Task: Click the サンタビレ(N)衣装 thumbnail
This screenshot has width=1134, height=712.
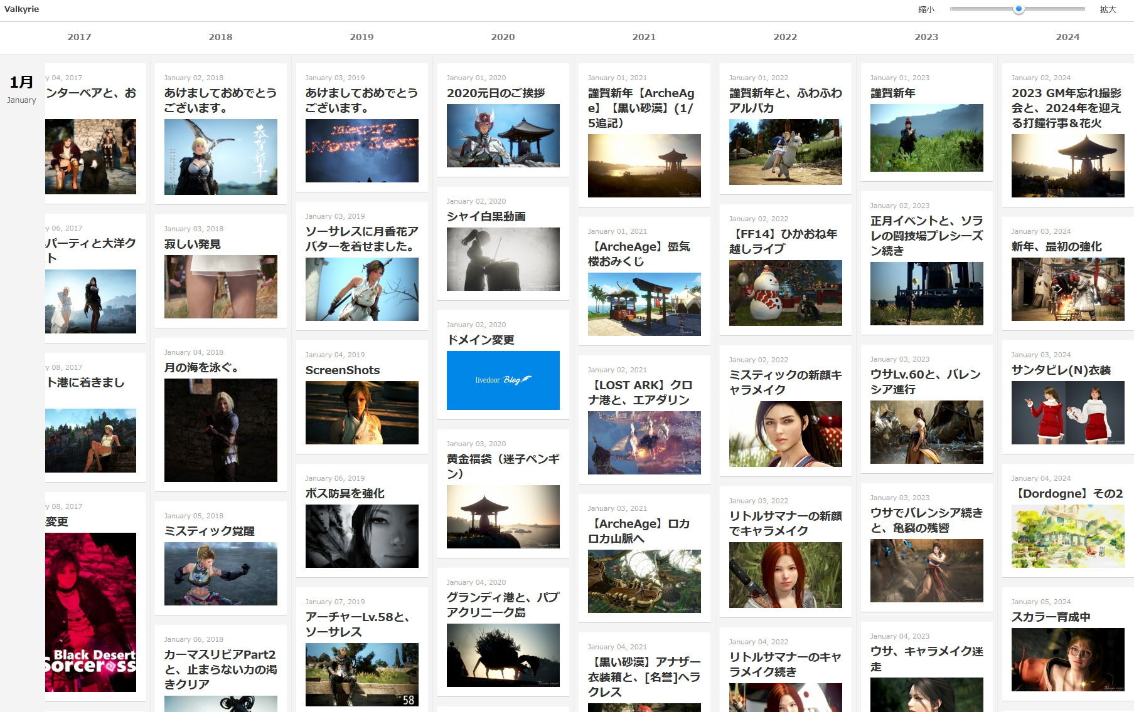Action: (1068, 412)
